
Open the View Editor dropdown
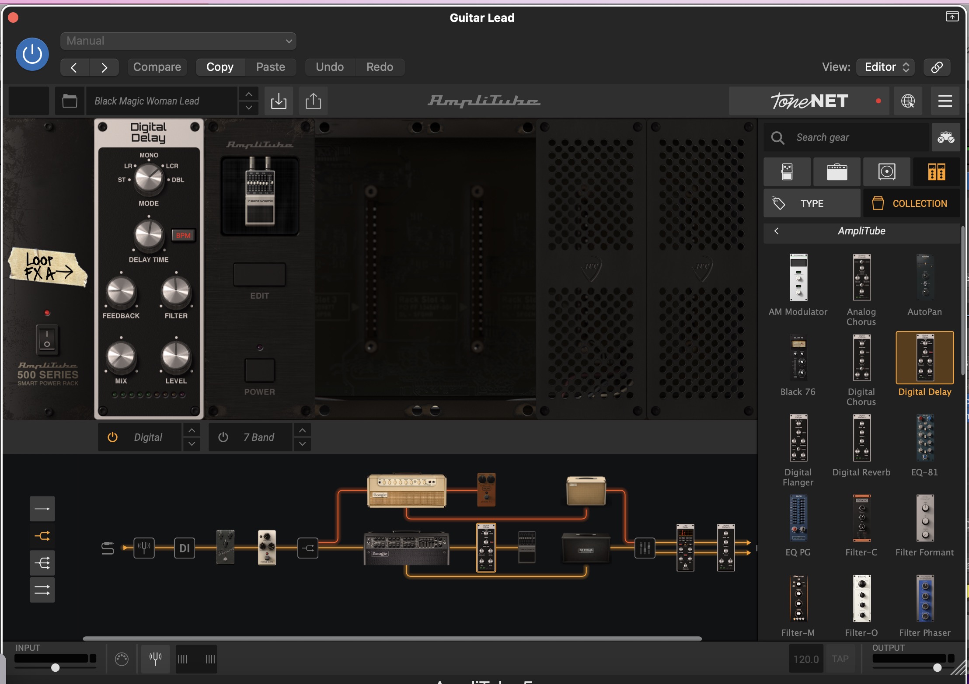coord(886,67)
